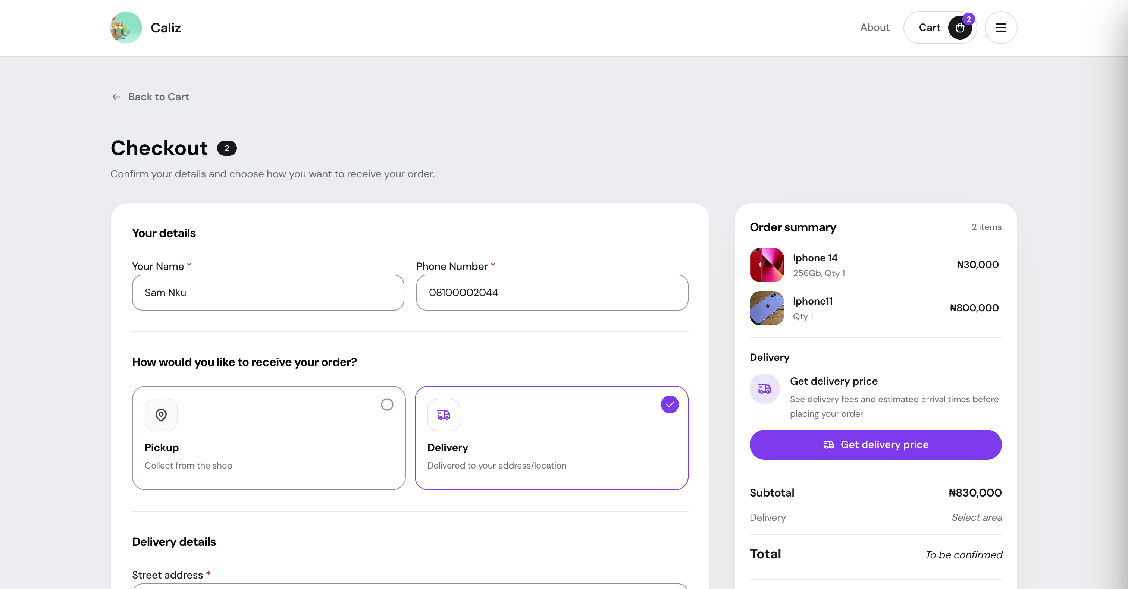Click the 2 items count label
This screenshot has width=1128, height=589.
click(x=987, y=227)
